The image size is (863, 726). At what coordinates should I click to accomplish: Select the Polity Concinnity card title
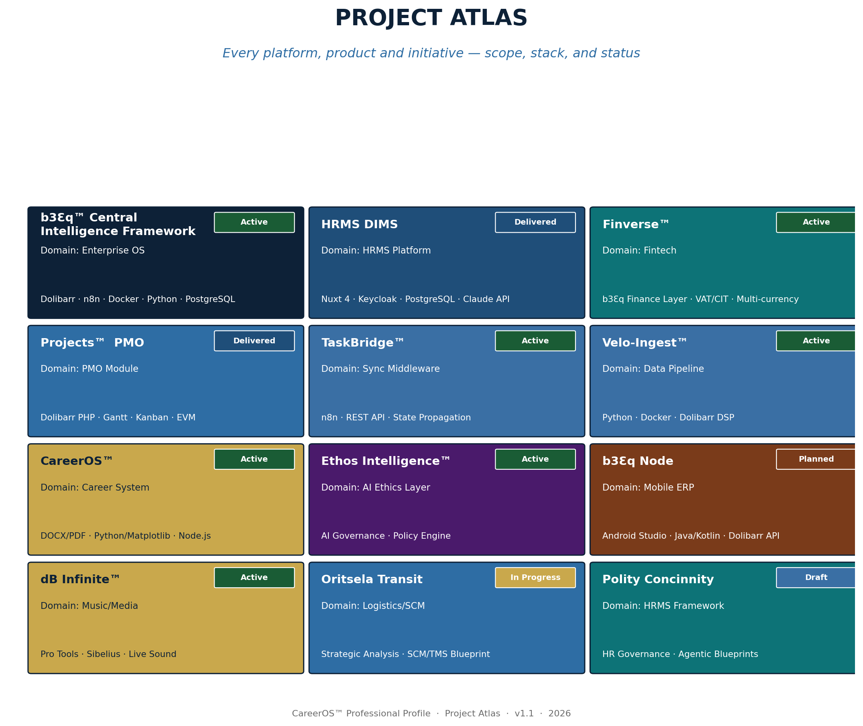coord(658,580)
